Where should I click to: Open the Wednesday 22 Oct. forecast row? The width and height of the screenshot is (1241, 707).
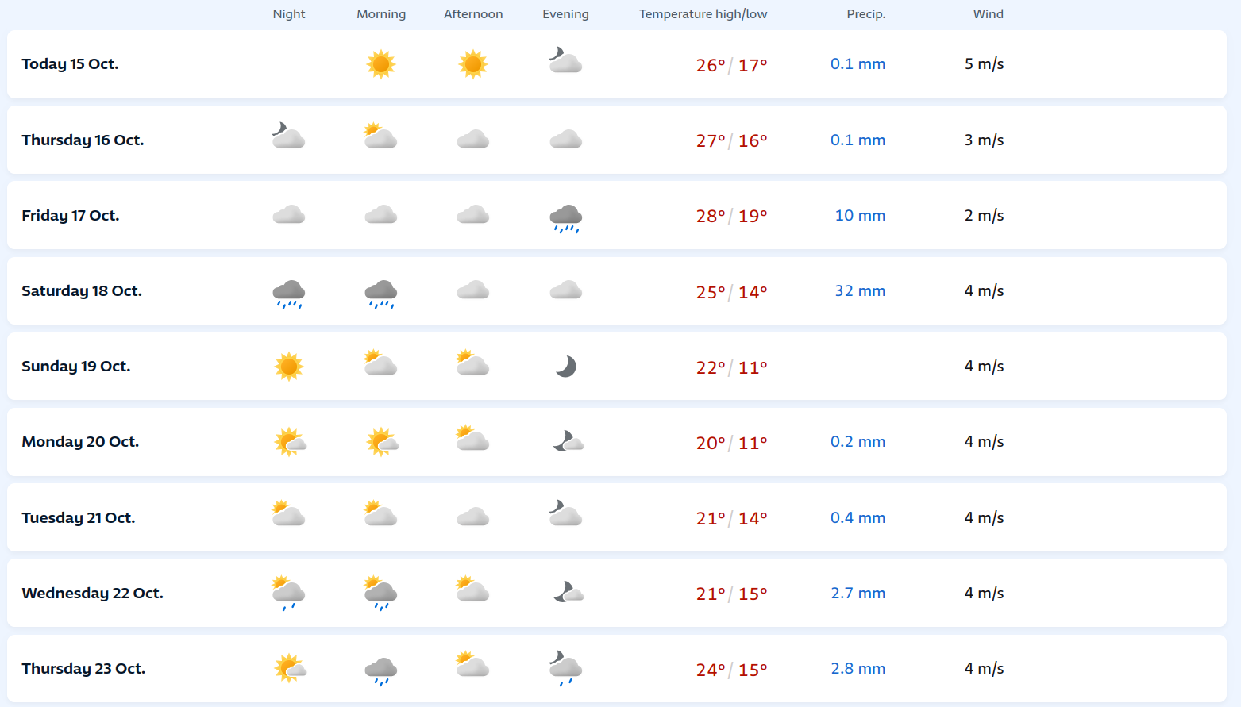617,593
